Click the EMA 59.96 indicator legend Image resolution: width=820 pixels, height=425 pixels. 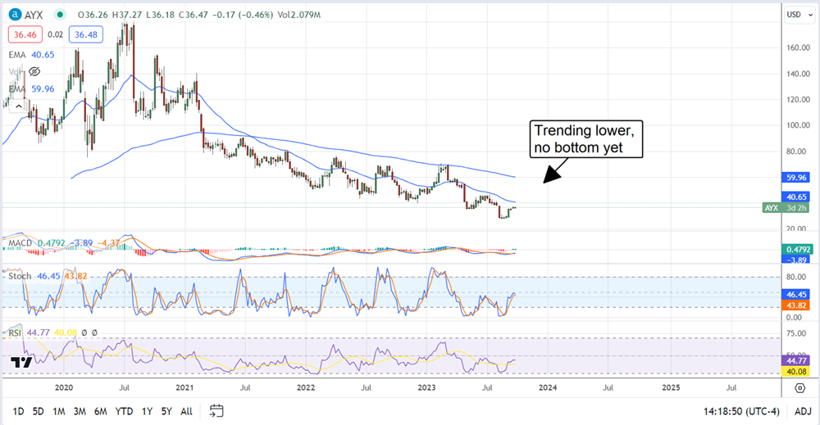[x=31, y=89]
